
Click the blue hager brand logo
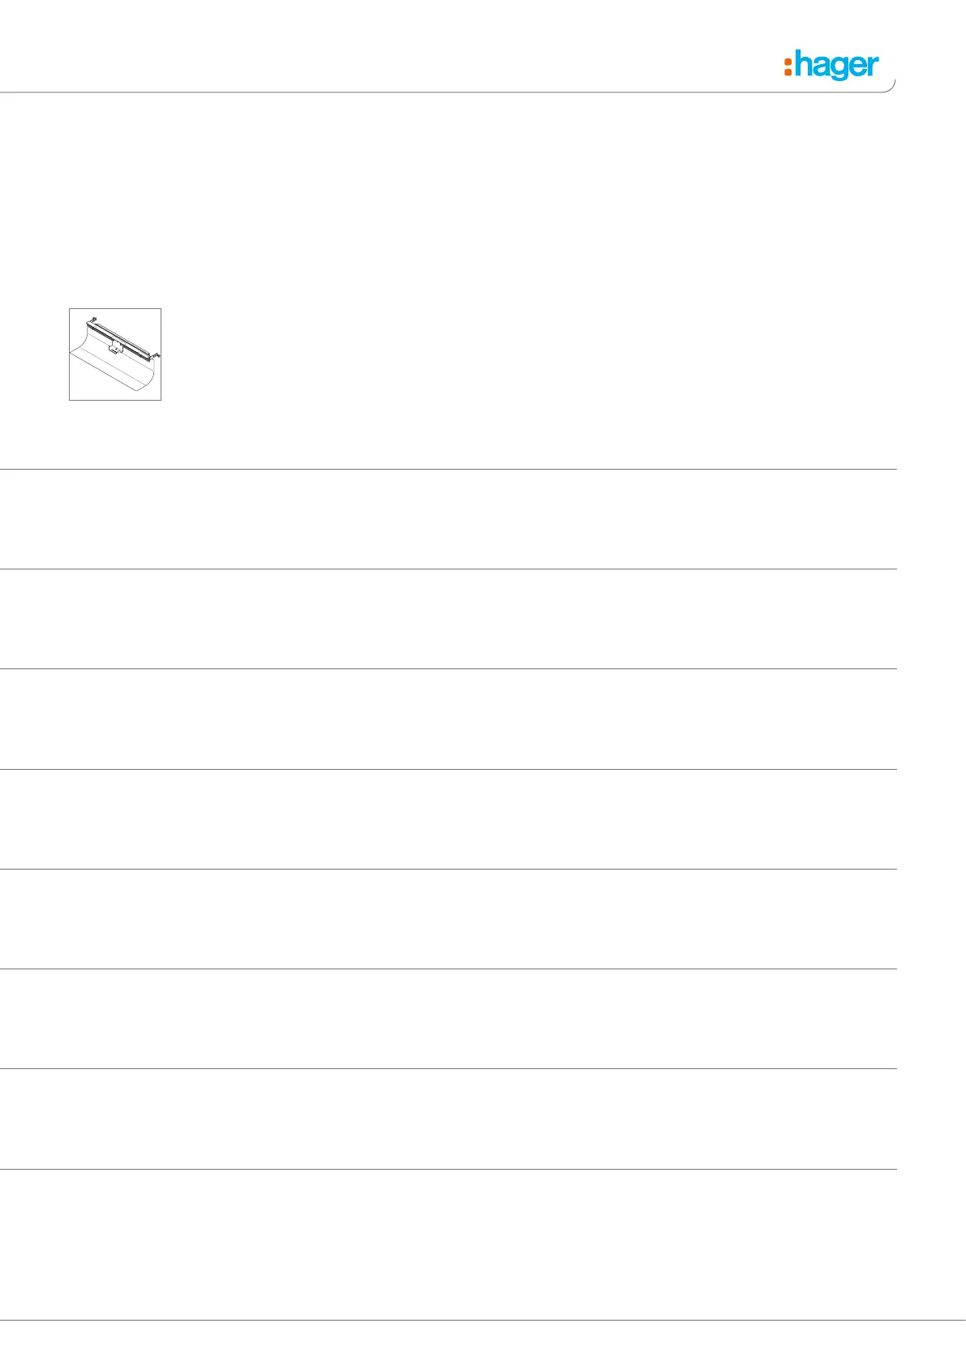[831, 65]
